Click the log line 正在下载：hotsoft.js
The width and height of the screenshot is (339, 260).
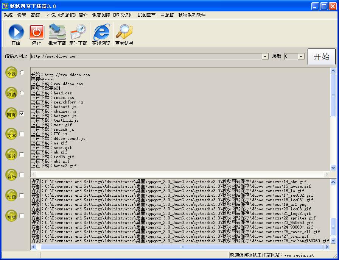click(54, 107)
